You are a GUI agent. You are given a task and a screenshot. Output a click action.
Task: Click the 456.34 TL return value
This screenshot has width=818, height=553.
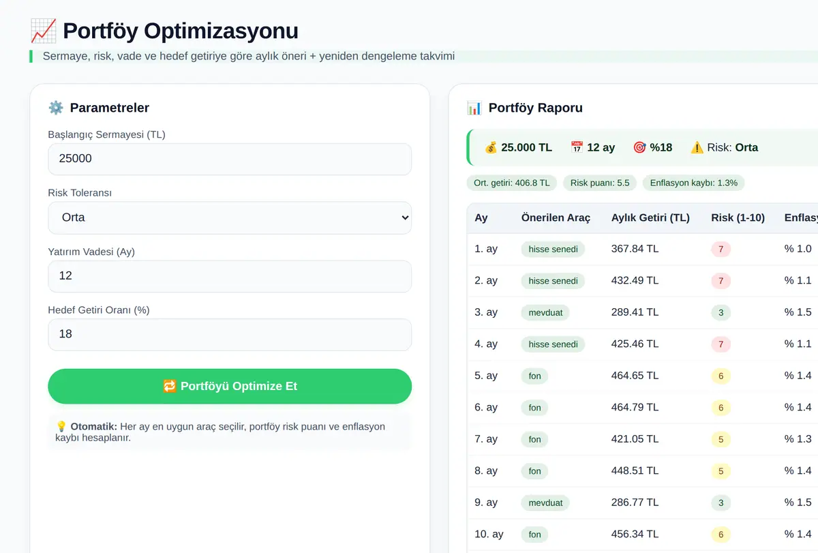tap(635, 534)
